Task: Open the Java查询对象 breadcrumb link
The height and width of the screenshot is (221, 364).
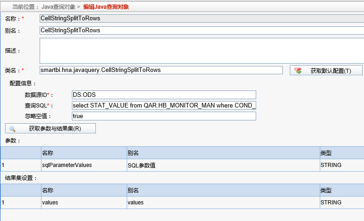Action: (x=58, y=7)
